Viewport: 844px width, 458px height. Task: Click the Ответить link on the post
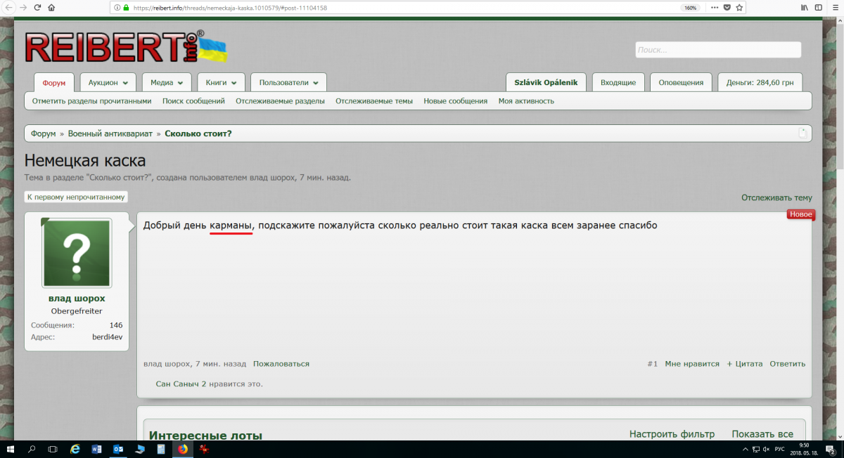point(787,364)
